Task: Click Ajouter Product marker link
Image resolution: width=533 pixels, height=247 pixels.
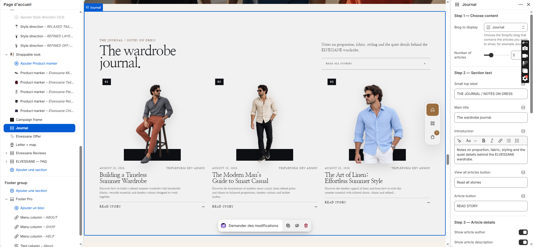Action: tap(39, 63)
